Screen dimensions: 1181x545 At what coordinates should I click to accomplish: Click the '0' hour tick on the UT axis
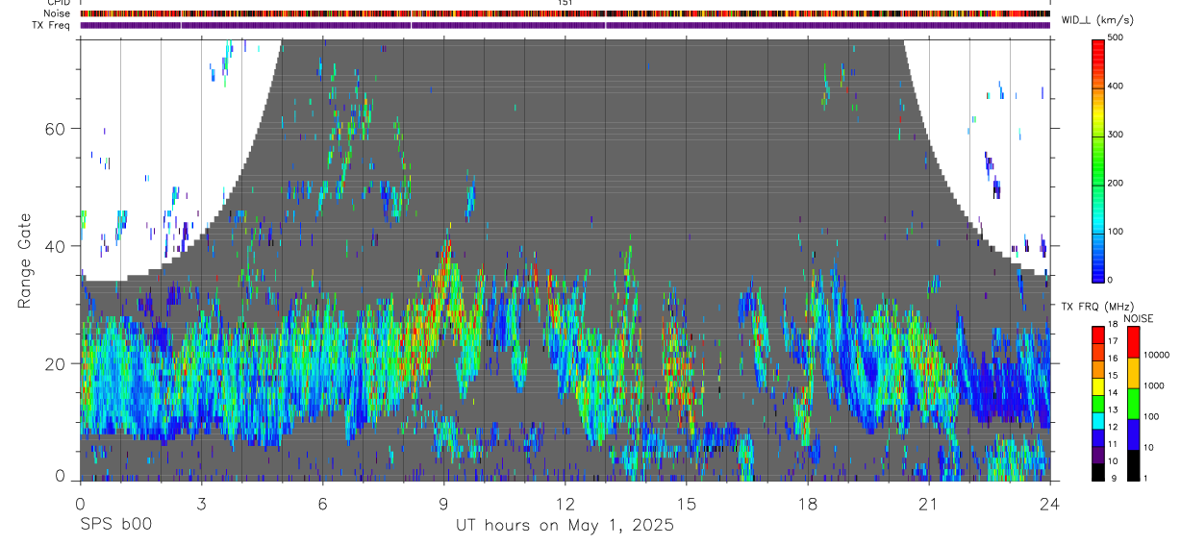tap(80, 503)
